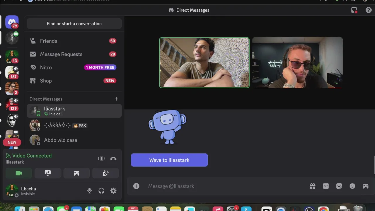Open User Settings gear
This screenshot has width=375, height=211.
(113, 191)
